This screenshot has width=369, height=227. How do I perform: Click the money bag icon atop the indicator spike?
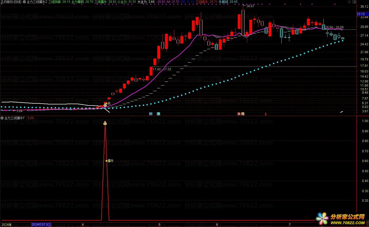point(105,123)
